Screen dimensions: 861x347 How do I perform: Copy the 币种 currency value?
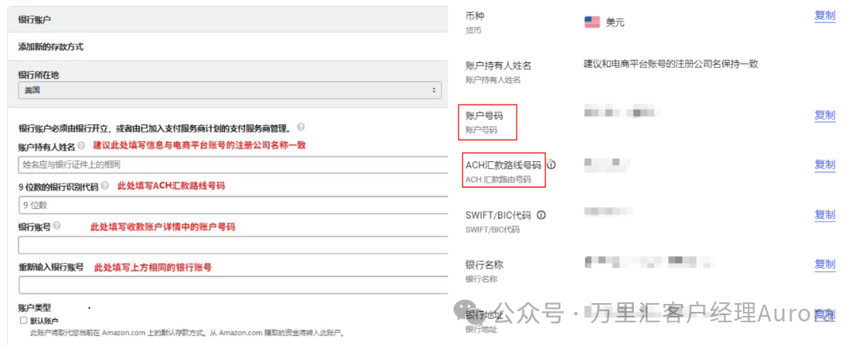point(824,16)
